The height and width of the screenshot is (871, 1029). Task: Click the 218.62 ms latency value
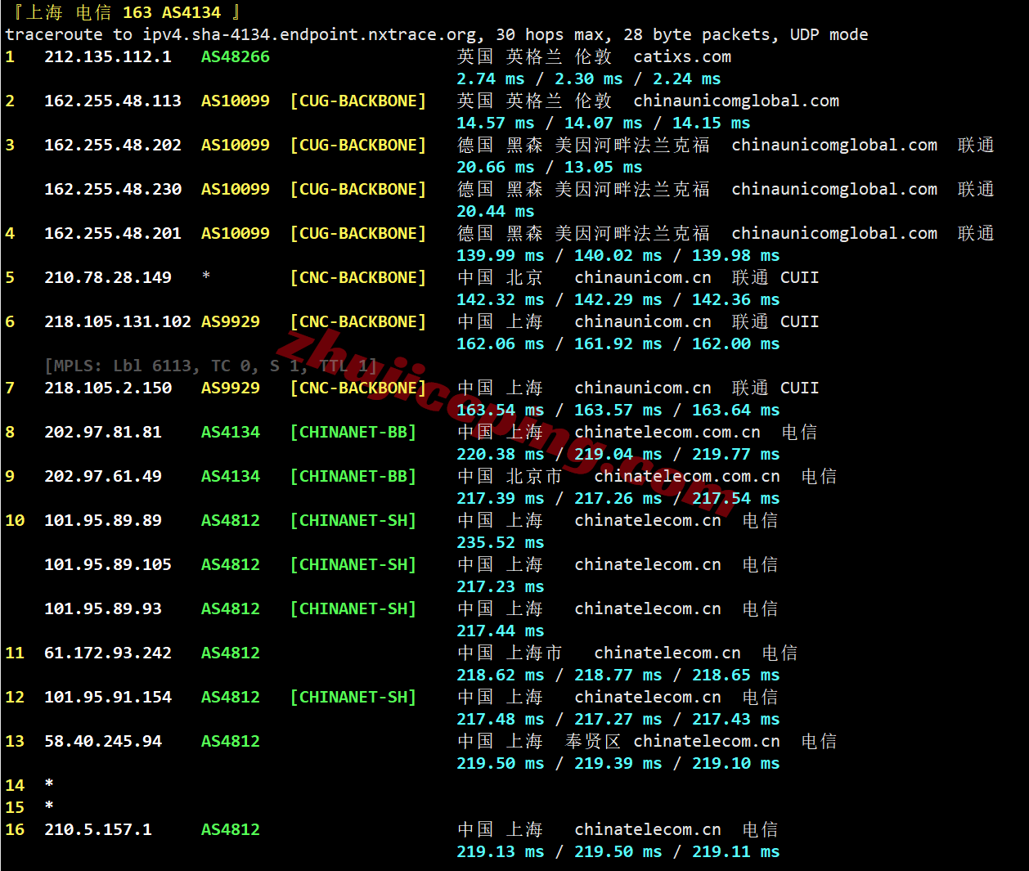[x=501, y=675]
